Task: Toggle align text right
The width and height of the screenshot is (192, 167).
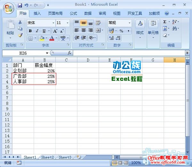Action: (x=91, y=30)
